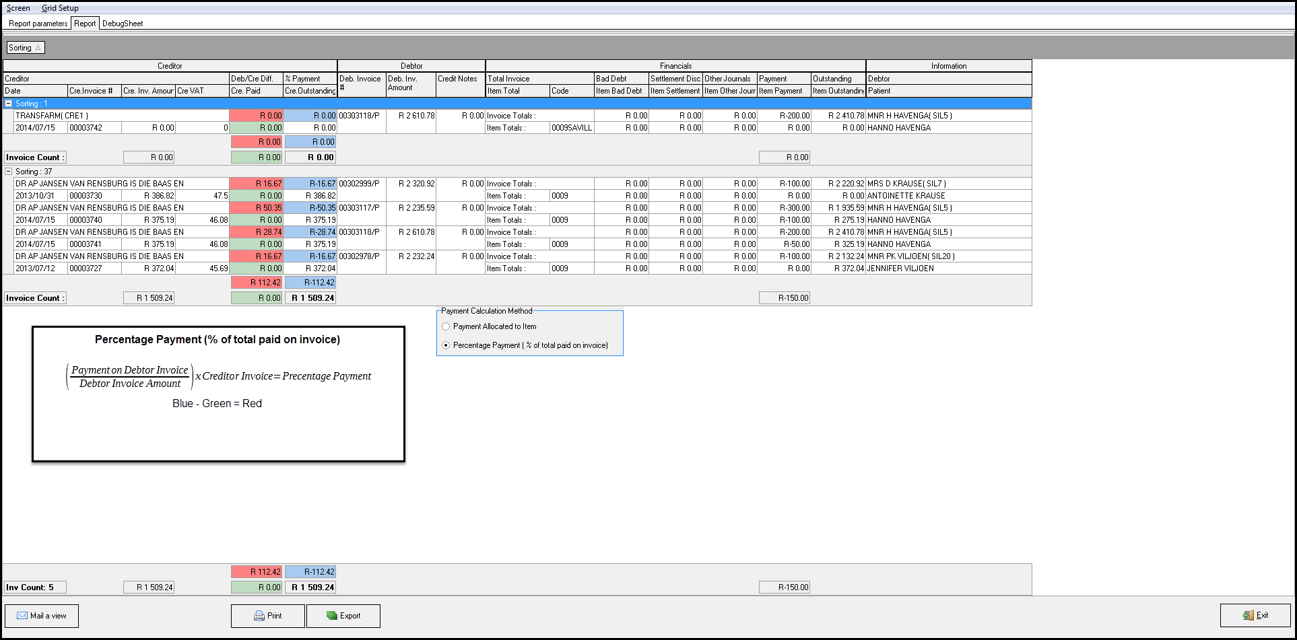This screenshot has height=640, width=1297.
Task: Click the green Export icon
Action: pos(332,616)
